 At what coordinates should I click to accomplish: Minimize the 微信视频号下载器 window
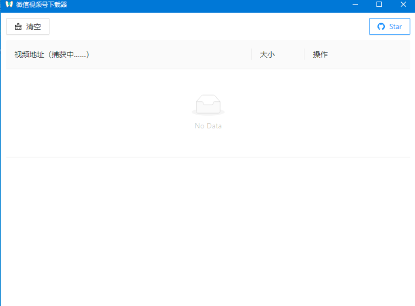355,5
